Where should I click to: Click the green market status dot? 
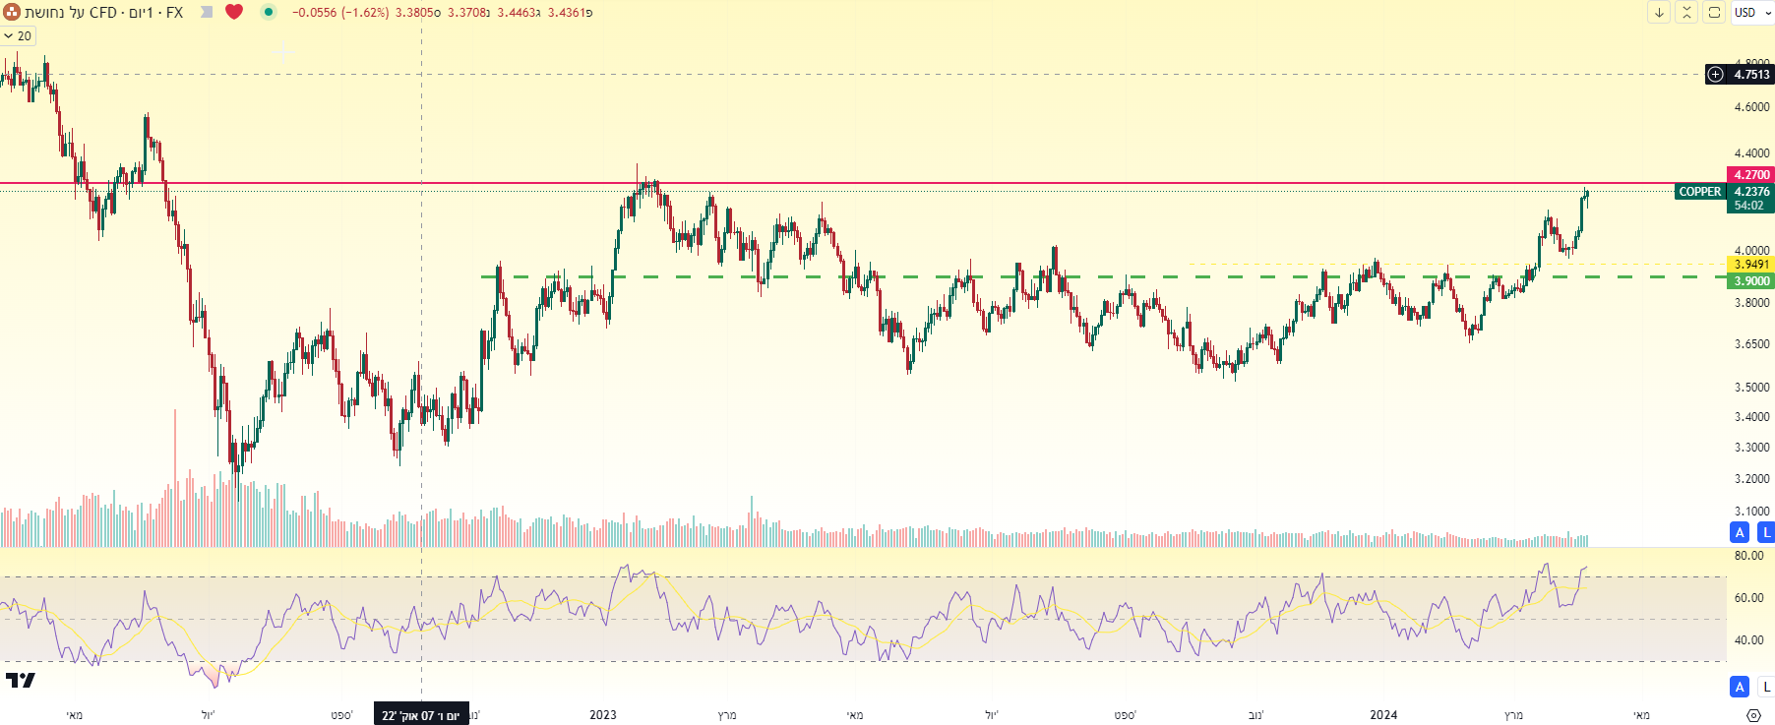(268, 12)
